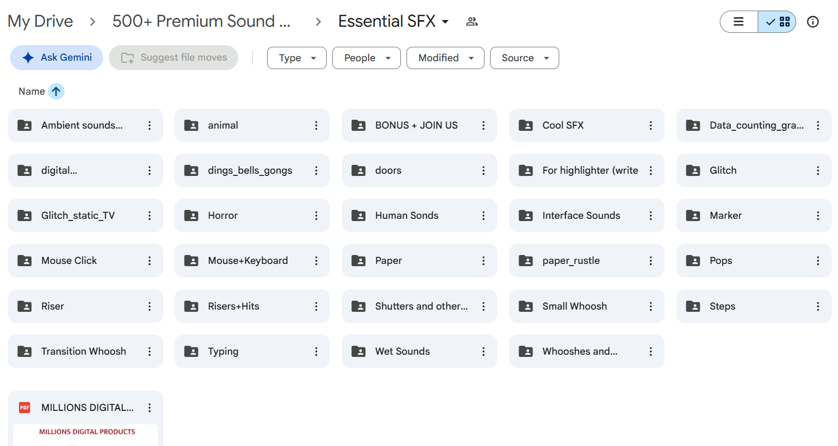The width and height of the screenshot is (838, 446).
Task: Open the MILLIONS DIGITAL PRODUCTS PDF thumbnail
Action: pos(85,435)
